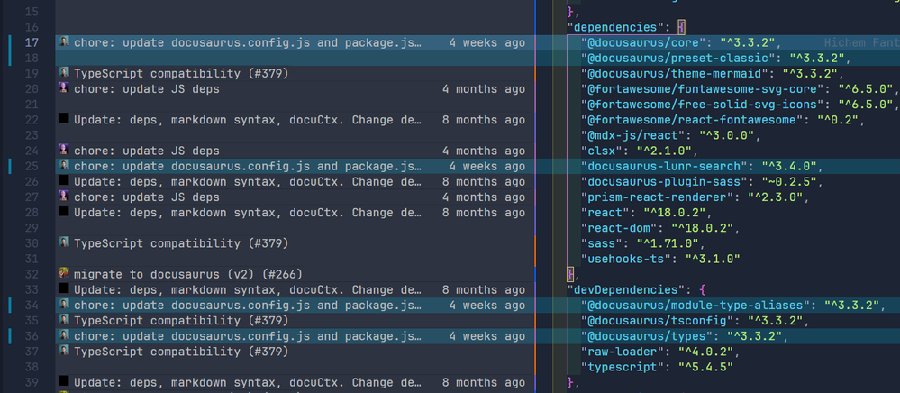Click the purple avatar on blame line 20
The image size is (900, 393).
(x=64, y=88)
